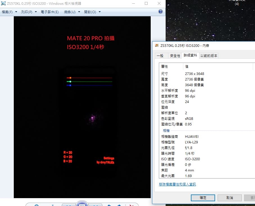Click the 值 column header
The image size is (255, 206).
tap(218, 67)
